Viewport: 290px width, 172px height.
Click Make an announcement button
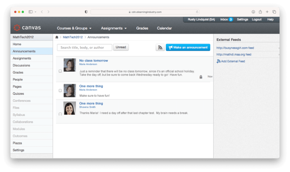(x=188, y=47)
